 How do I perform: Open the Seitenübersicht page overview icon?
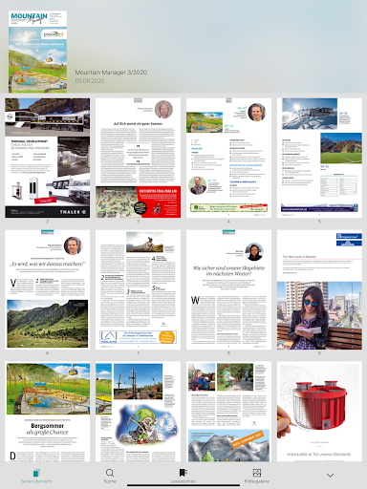(x=36, y=473)
